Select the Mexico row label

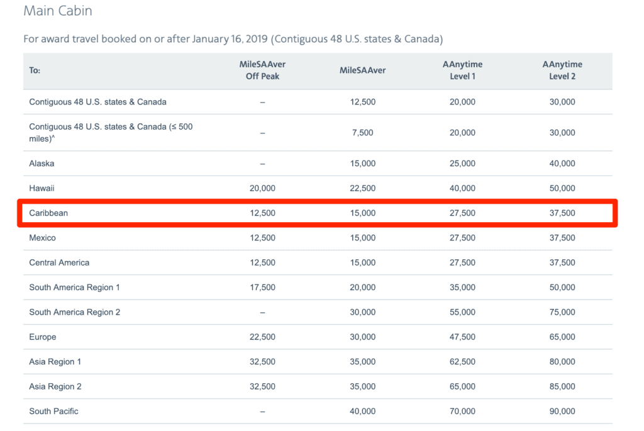pos(42,238)
